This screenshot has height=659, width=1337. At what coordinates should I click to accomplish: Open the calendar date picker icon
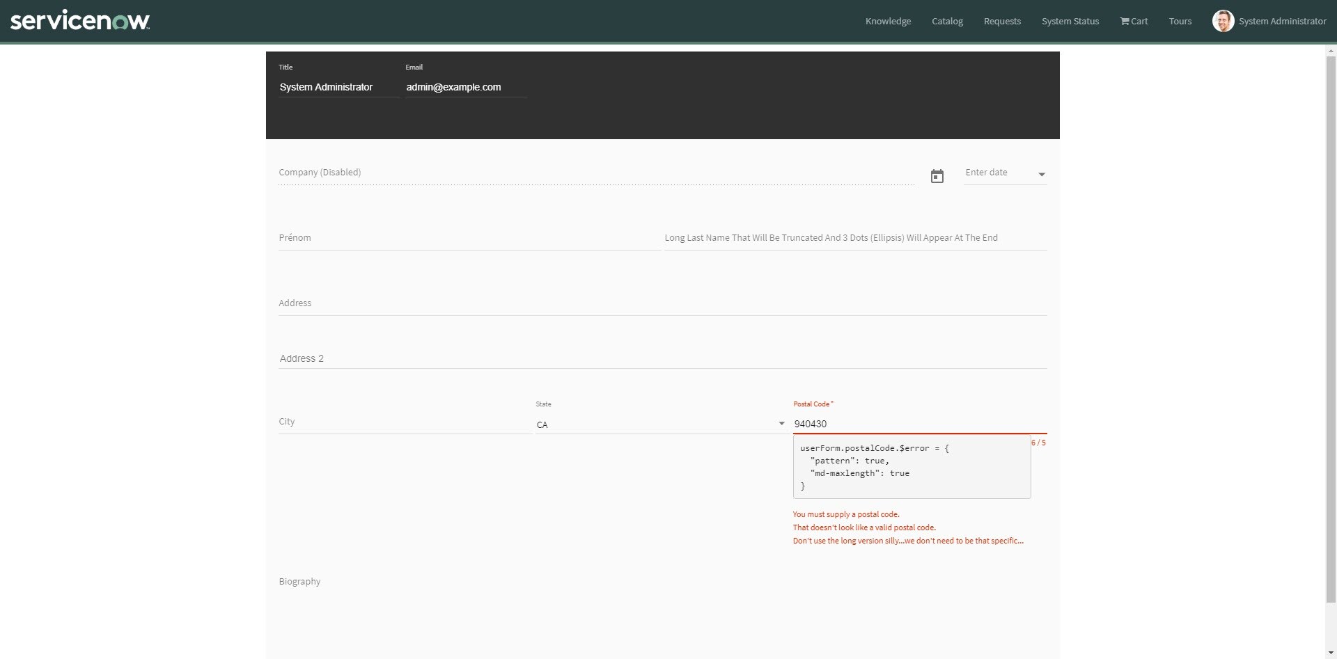click(x=937, y=176)
